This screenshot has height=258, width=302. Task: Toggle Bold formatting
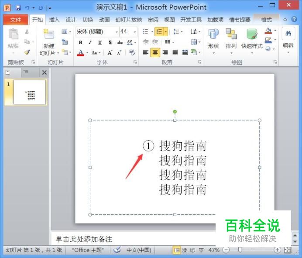pos(80,42)
